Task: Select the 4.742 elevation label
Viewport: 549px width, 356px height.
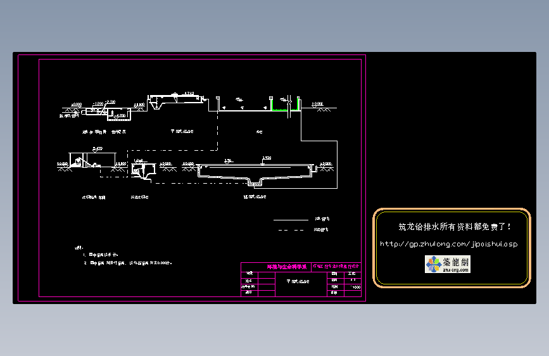Action: (189, 94)
